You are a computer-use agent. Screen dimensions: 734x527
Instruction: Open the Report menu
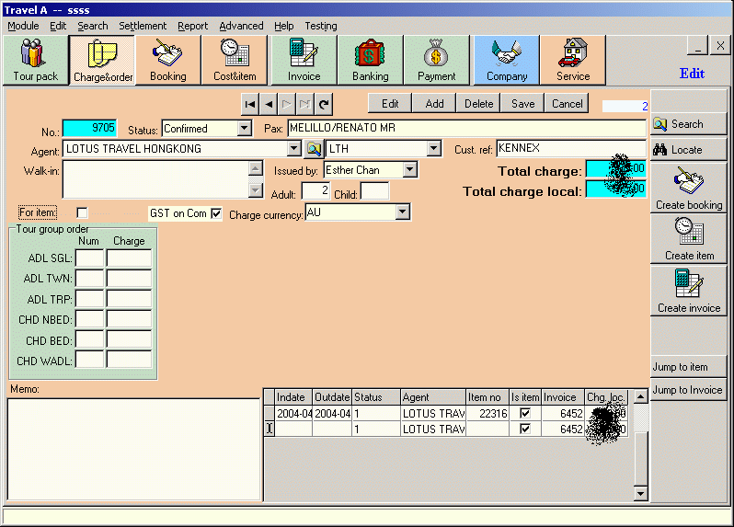[193, 26]
